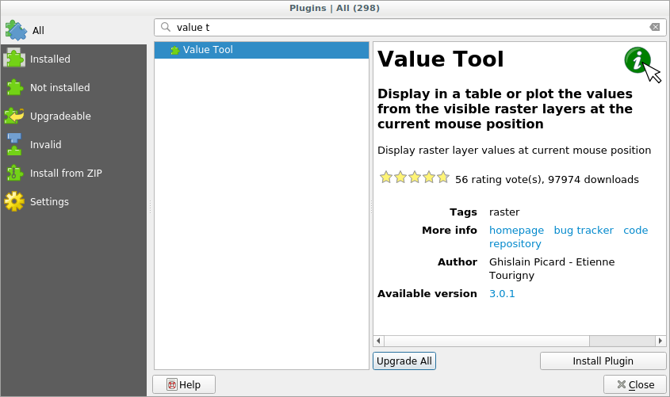Viewport: 670px width, 397px height.
Task: Choose Install from ZIP option
Action: 66,174
